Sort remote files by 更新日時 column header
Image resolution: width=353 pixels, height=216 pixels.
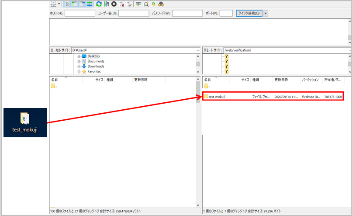(281, 80)
